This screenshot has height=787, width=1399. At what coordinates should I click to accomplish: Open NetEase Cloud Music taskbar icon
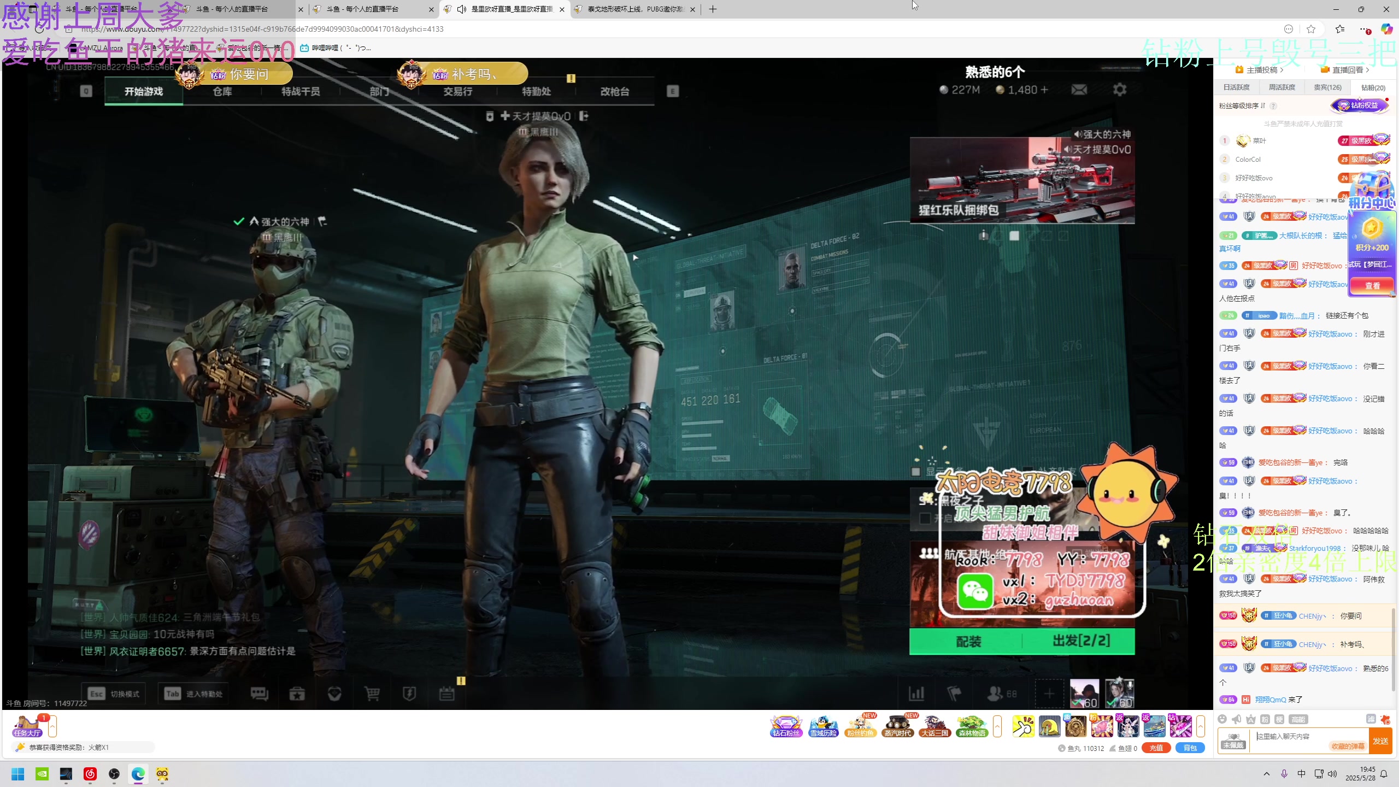coord(90,774)
